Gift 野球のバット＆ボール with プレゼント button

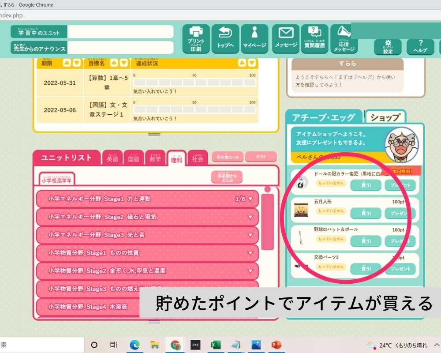click(400, 241)
